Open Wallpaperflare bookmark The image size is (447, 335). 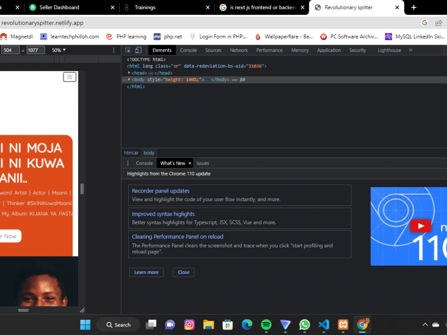tap(284, 37)
